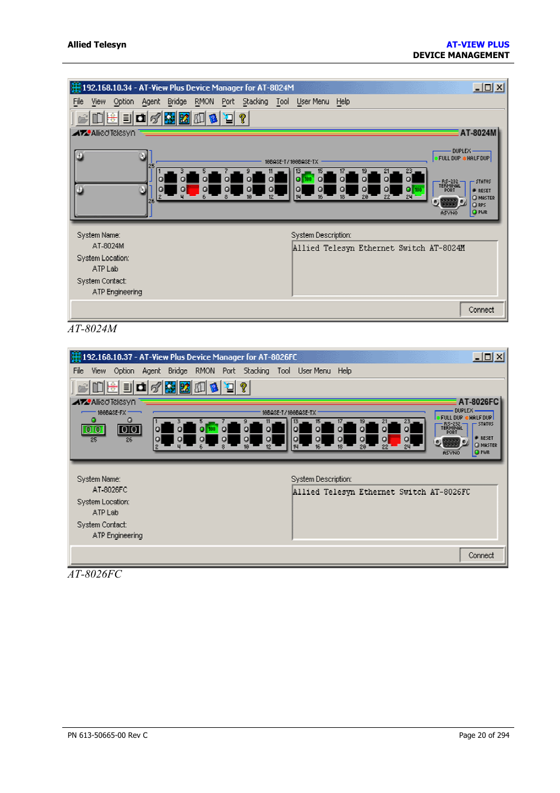The height and width of the screenshot is (793, 560).
Task: Click 'ATP Engineering' contact in AT-8026FC window
Action: [117, 535]
